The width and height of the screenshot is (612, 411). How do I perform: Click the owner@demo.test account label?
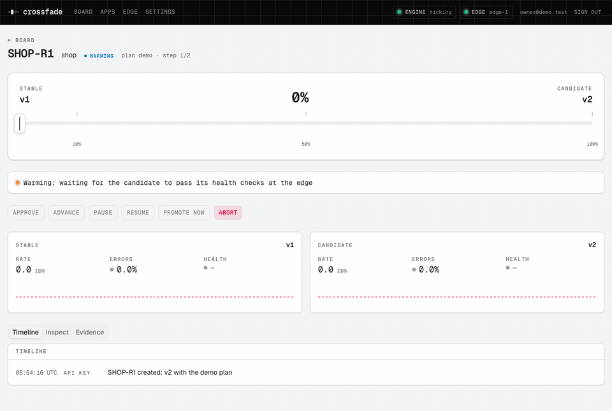pos(543,12)
